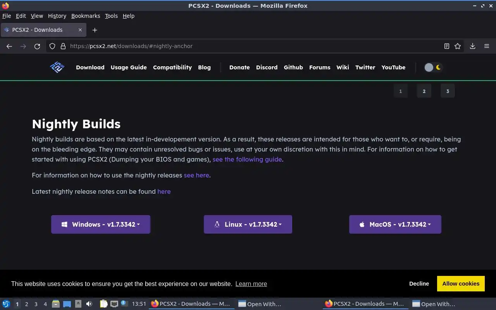
Task: Follow the 'see the following guide' link
Action: [247, 159]
